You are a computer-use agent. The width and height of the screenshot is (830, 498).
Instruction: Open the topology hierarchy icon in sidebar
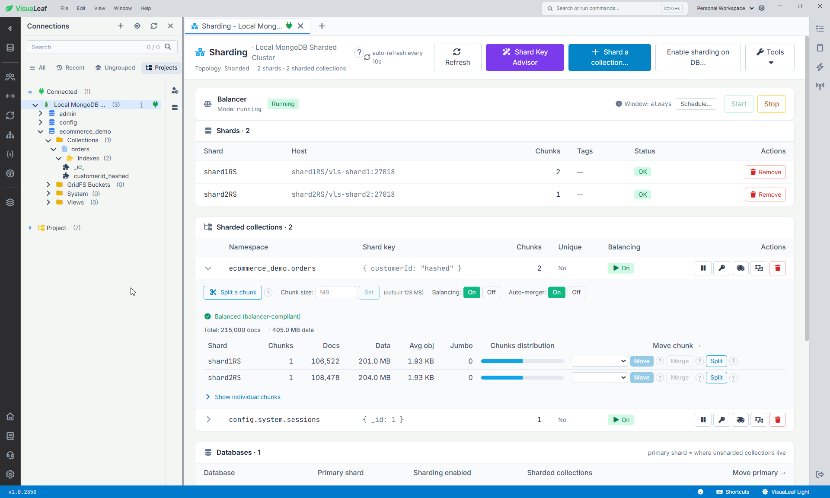[x=10, y=135]
